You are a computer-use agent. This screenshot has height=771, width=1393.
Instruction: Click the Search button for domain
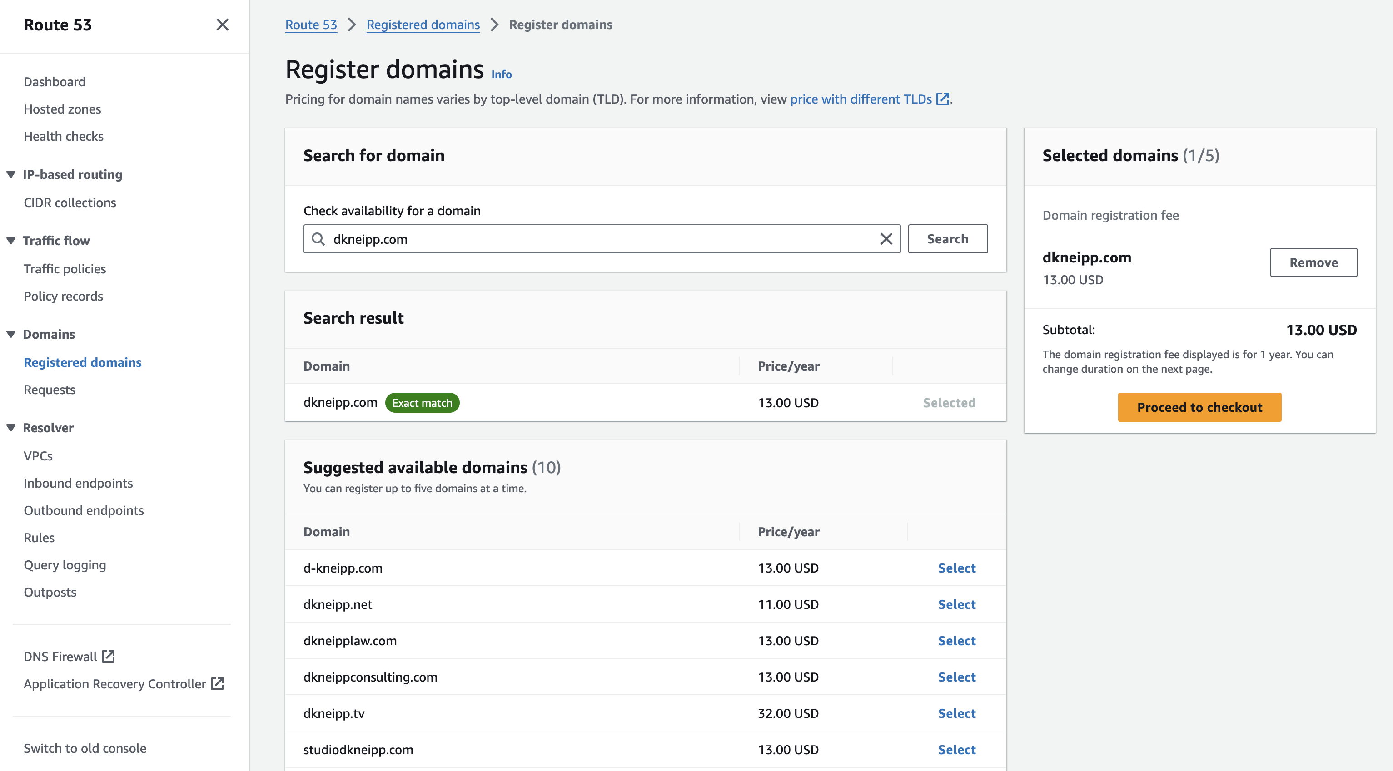pyautogui.click(x=948, y=238)
